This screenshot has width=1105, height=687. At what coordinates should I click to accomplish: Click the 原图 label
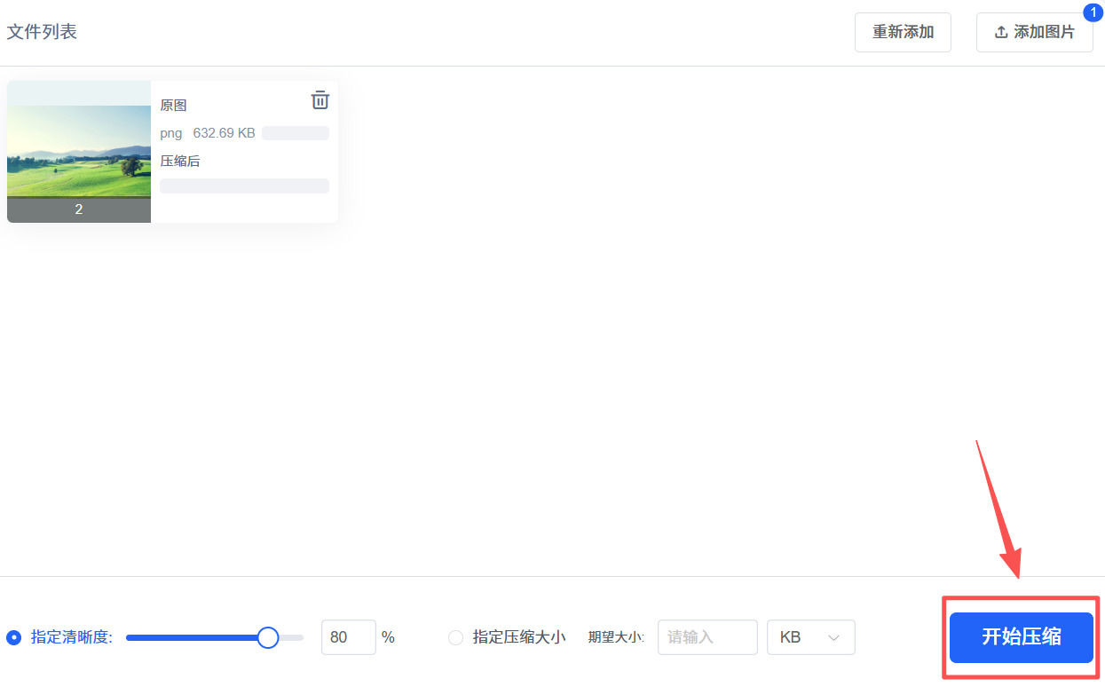(174, 105)
